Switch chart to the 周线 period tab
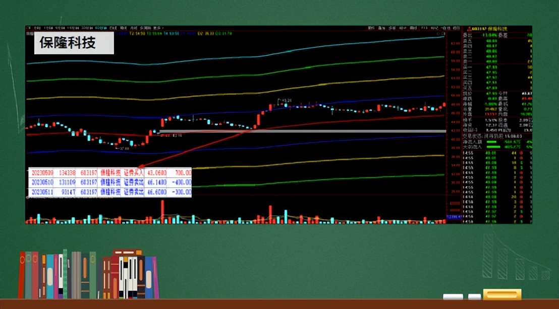Viewport: 559px width, 309px height. (123, 28)
